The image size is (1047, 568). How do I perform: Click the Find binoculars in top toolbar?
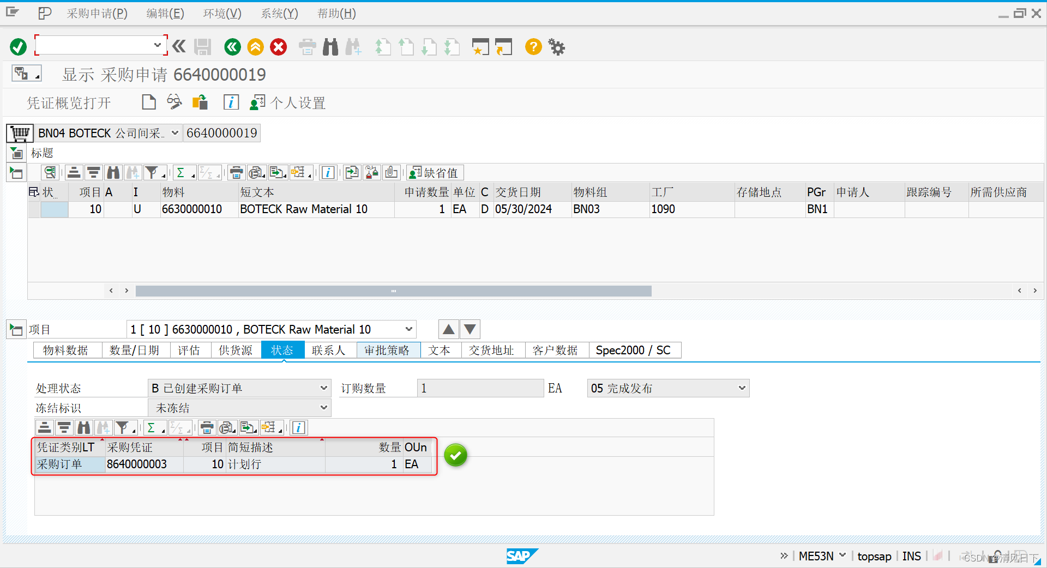tap(330, 47)
